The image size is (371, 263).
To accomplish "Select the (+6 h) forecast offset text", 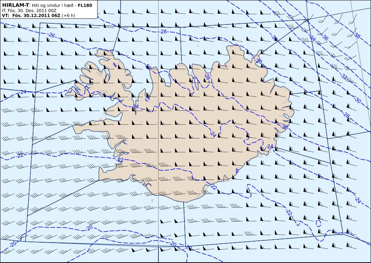I will [x=68, y=16].
